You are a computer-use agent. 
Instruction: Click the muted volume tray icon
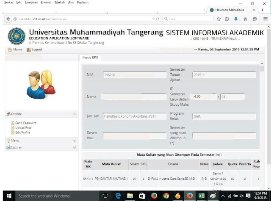(x=242, y=196)
